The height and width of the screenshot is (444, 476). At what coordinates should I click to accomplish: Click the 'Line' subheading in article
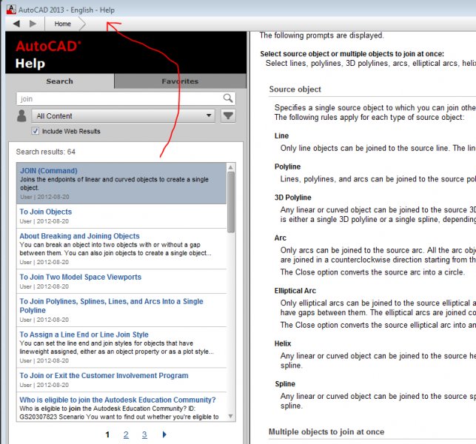tap(281, 135)
